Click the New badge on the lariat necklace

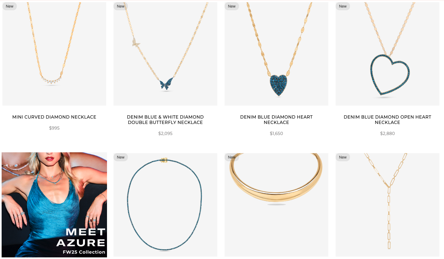[x=343, y=157]
